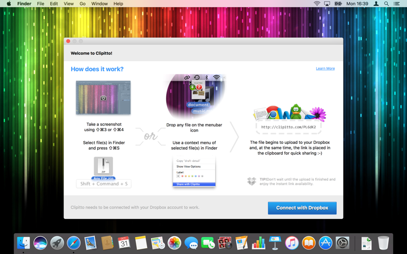Open Calendar icon showing 31
This screenshot has width=407, height=254.
(124, 243)
